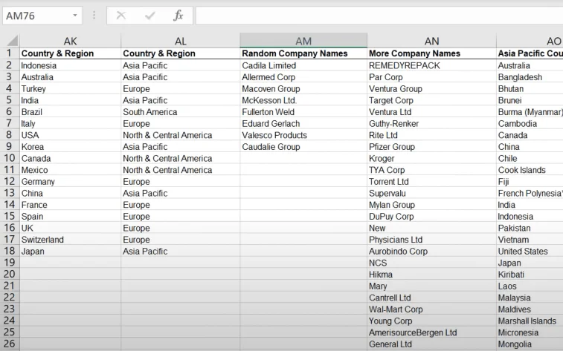Select the Cambodia cell
The width and height of the screenshot is (563, 351).
coord(530,124)
